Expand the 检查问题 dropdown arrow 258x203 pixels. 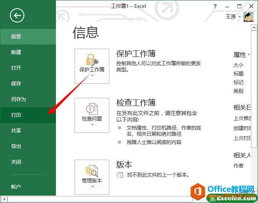coord(92,125)
